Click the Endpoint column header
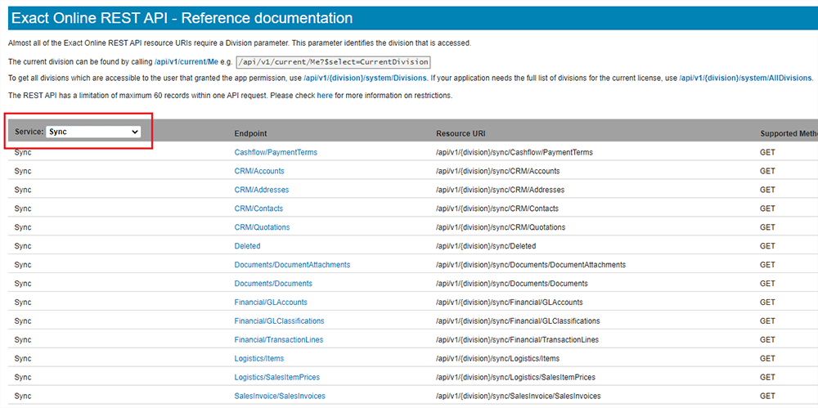 point(250,134)
